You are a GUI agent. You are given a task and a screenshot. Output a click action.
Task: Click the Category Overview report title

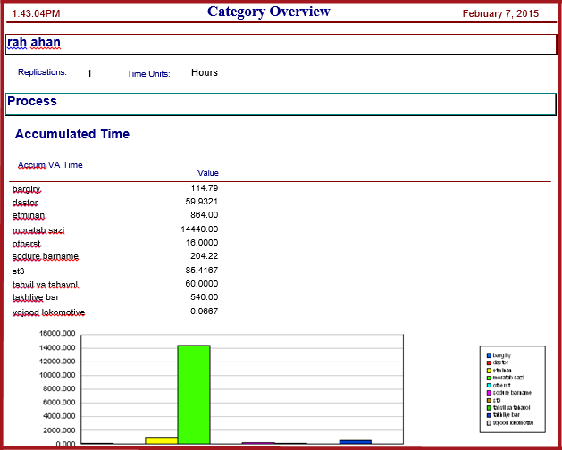pyautogui.click(x=268, y=12)
